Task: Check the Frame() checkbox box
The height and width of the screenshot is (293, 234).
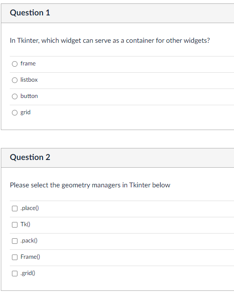Action: (15, 257)
